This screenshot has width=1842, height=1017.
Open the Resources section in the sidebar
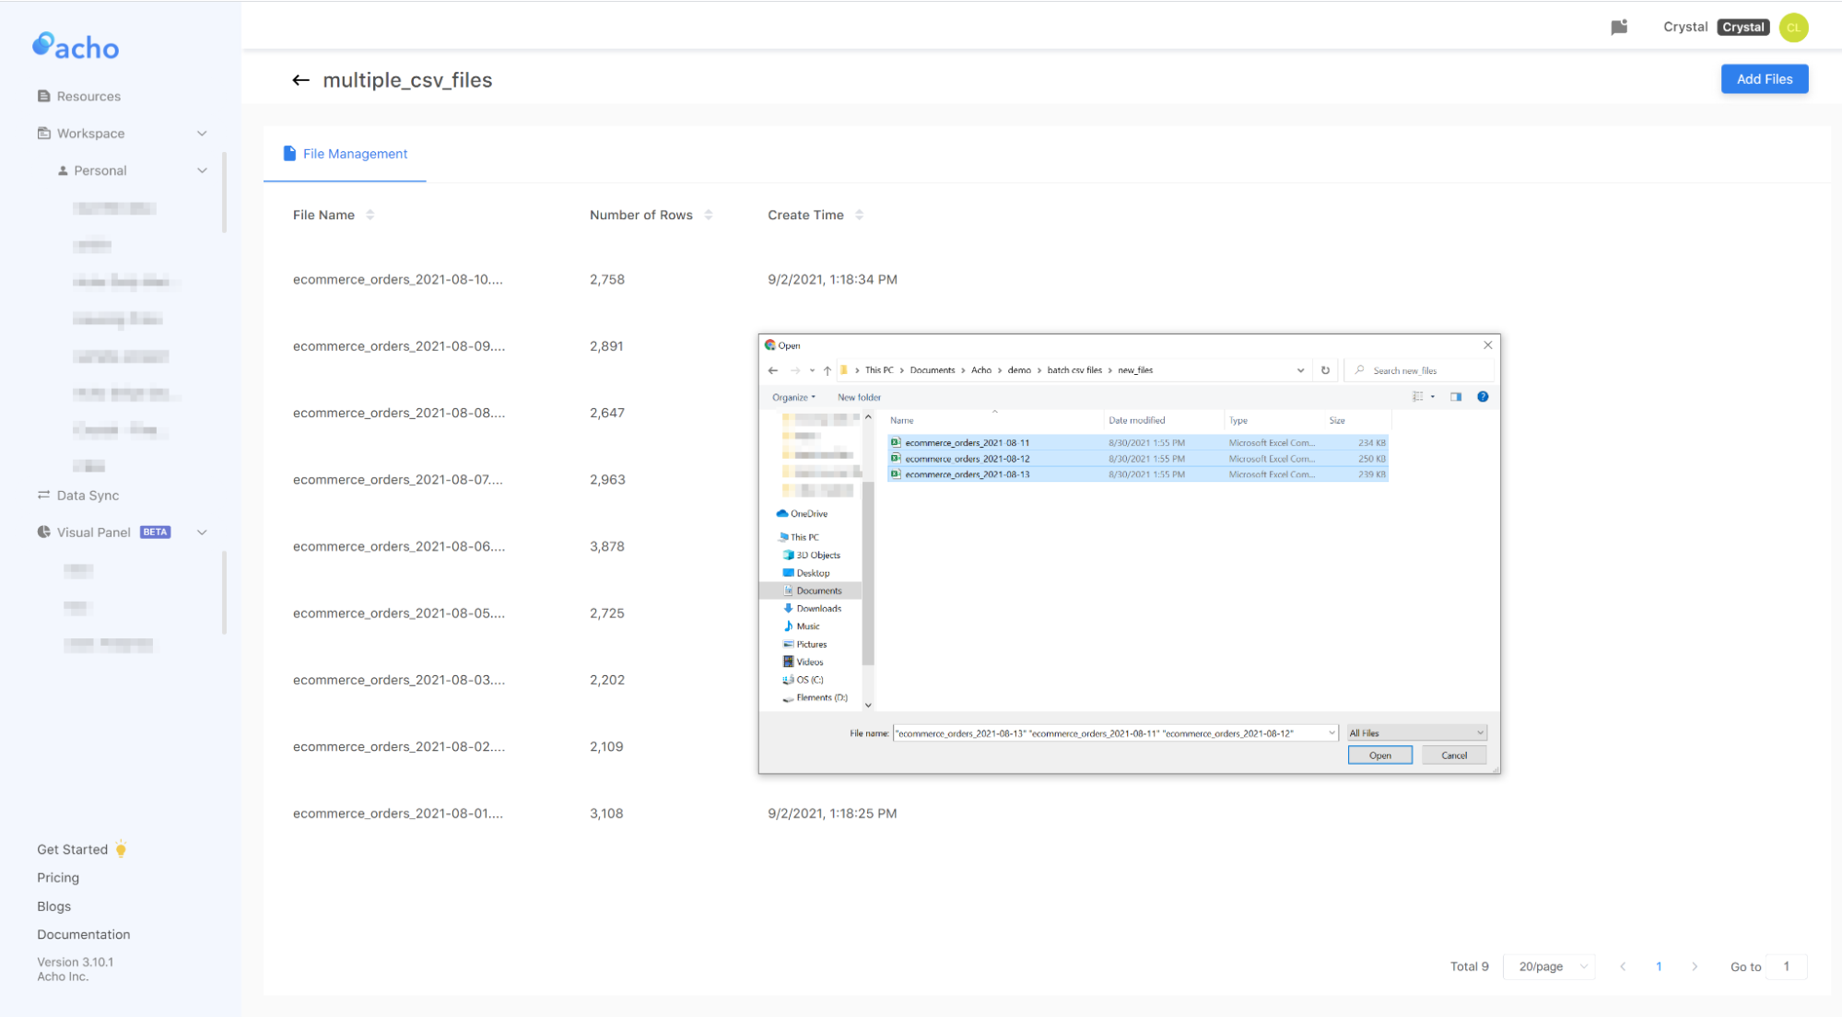click(88, 96)
